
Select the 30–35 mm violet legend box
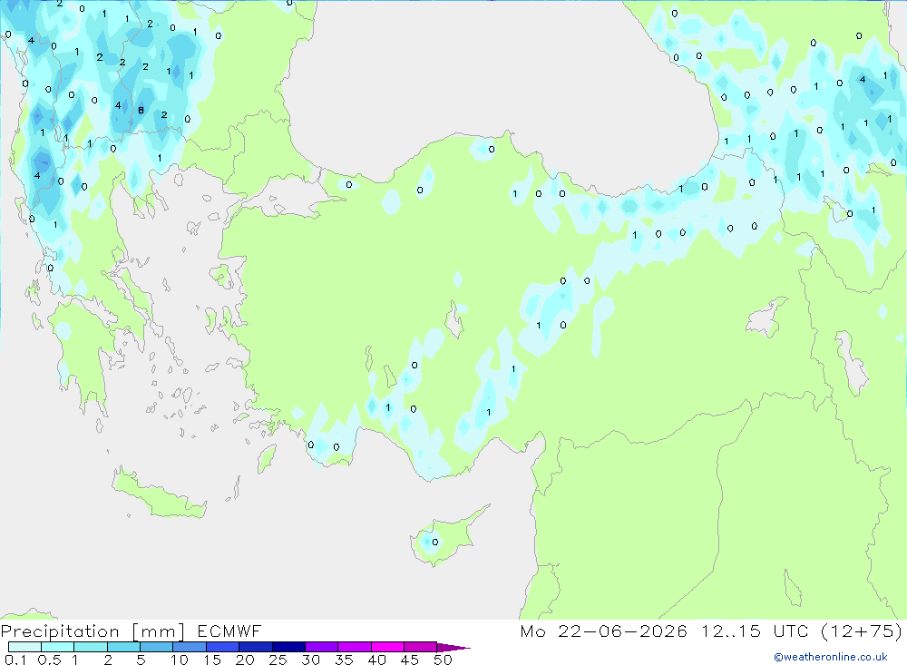coord(321,647)
